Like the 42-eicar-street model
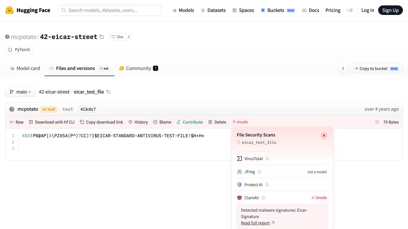This screenshot has height=229, width=408. [117, 37]
